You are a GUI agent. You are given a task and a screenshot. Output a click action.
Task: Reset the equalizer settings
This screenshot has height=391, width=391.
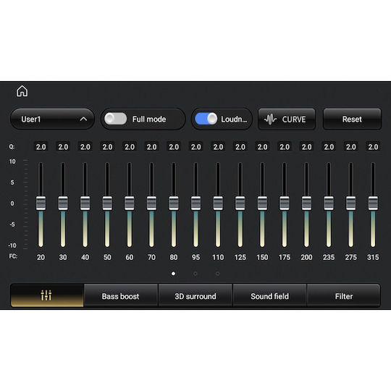[x=352, y=119]
